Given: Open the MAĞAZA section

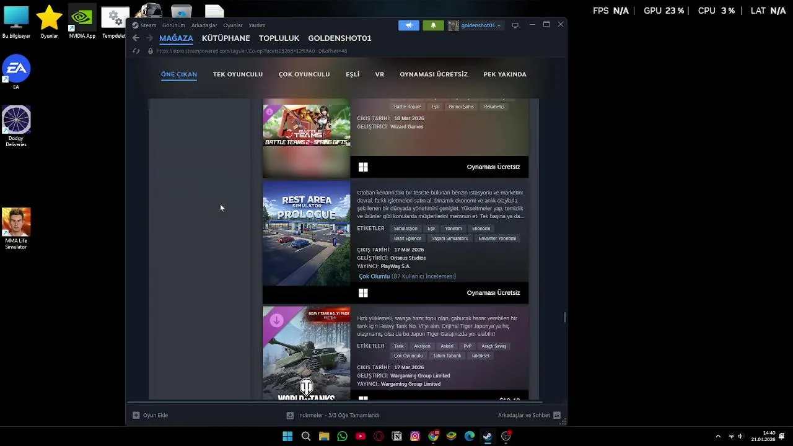Looking at the screenshot, I should [176, 38].
